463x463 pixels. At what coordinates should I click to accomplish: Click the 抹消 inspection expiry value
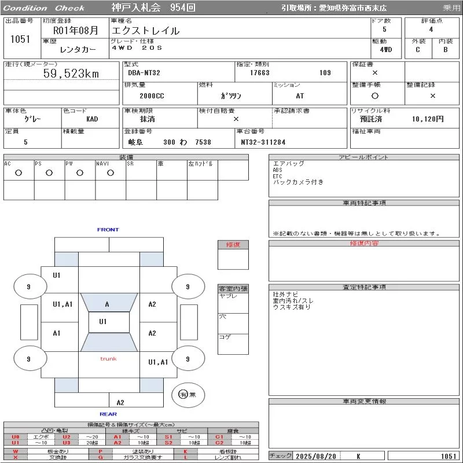(148, 119)
